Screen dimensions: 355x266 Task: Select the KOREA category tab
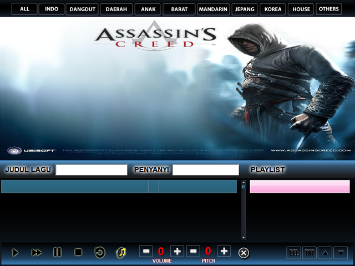(x=272, y=9)
